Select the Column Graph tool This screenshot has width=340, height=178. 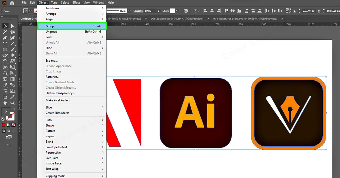[12, 91]
